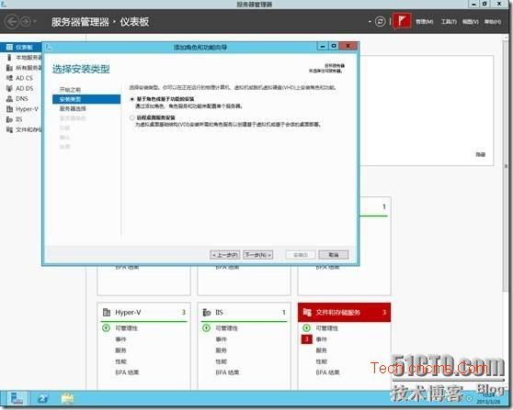
Task: Select 服务器选择 step in the wizard
Action: point(73,109)
